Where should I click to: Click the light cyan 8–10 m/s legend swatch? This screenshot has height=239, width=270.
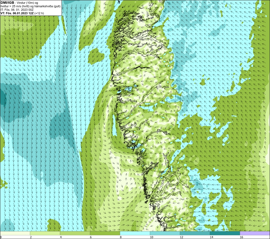click(135, 233)
